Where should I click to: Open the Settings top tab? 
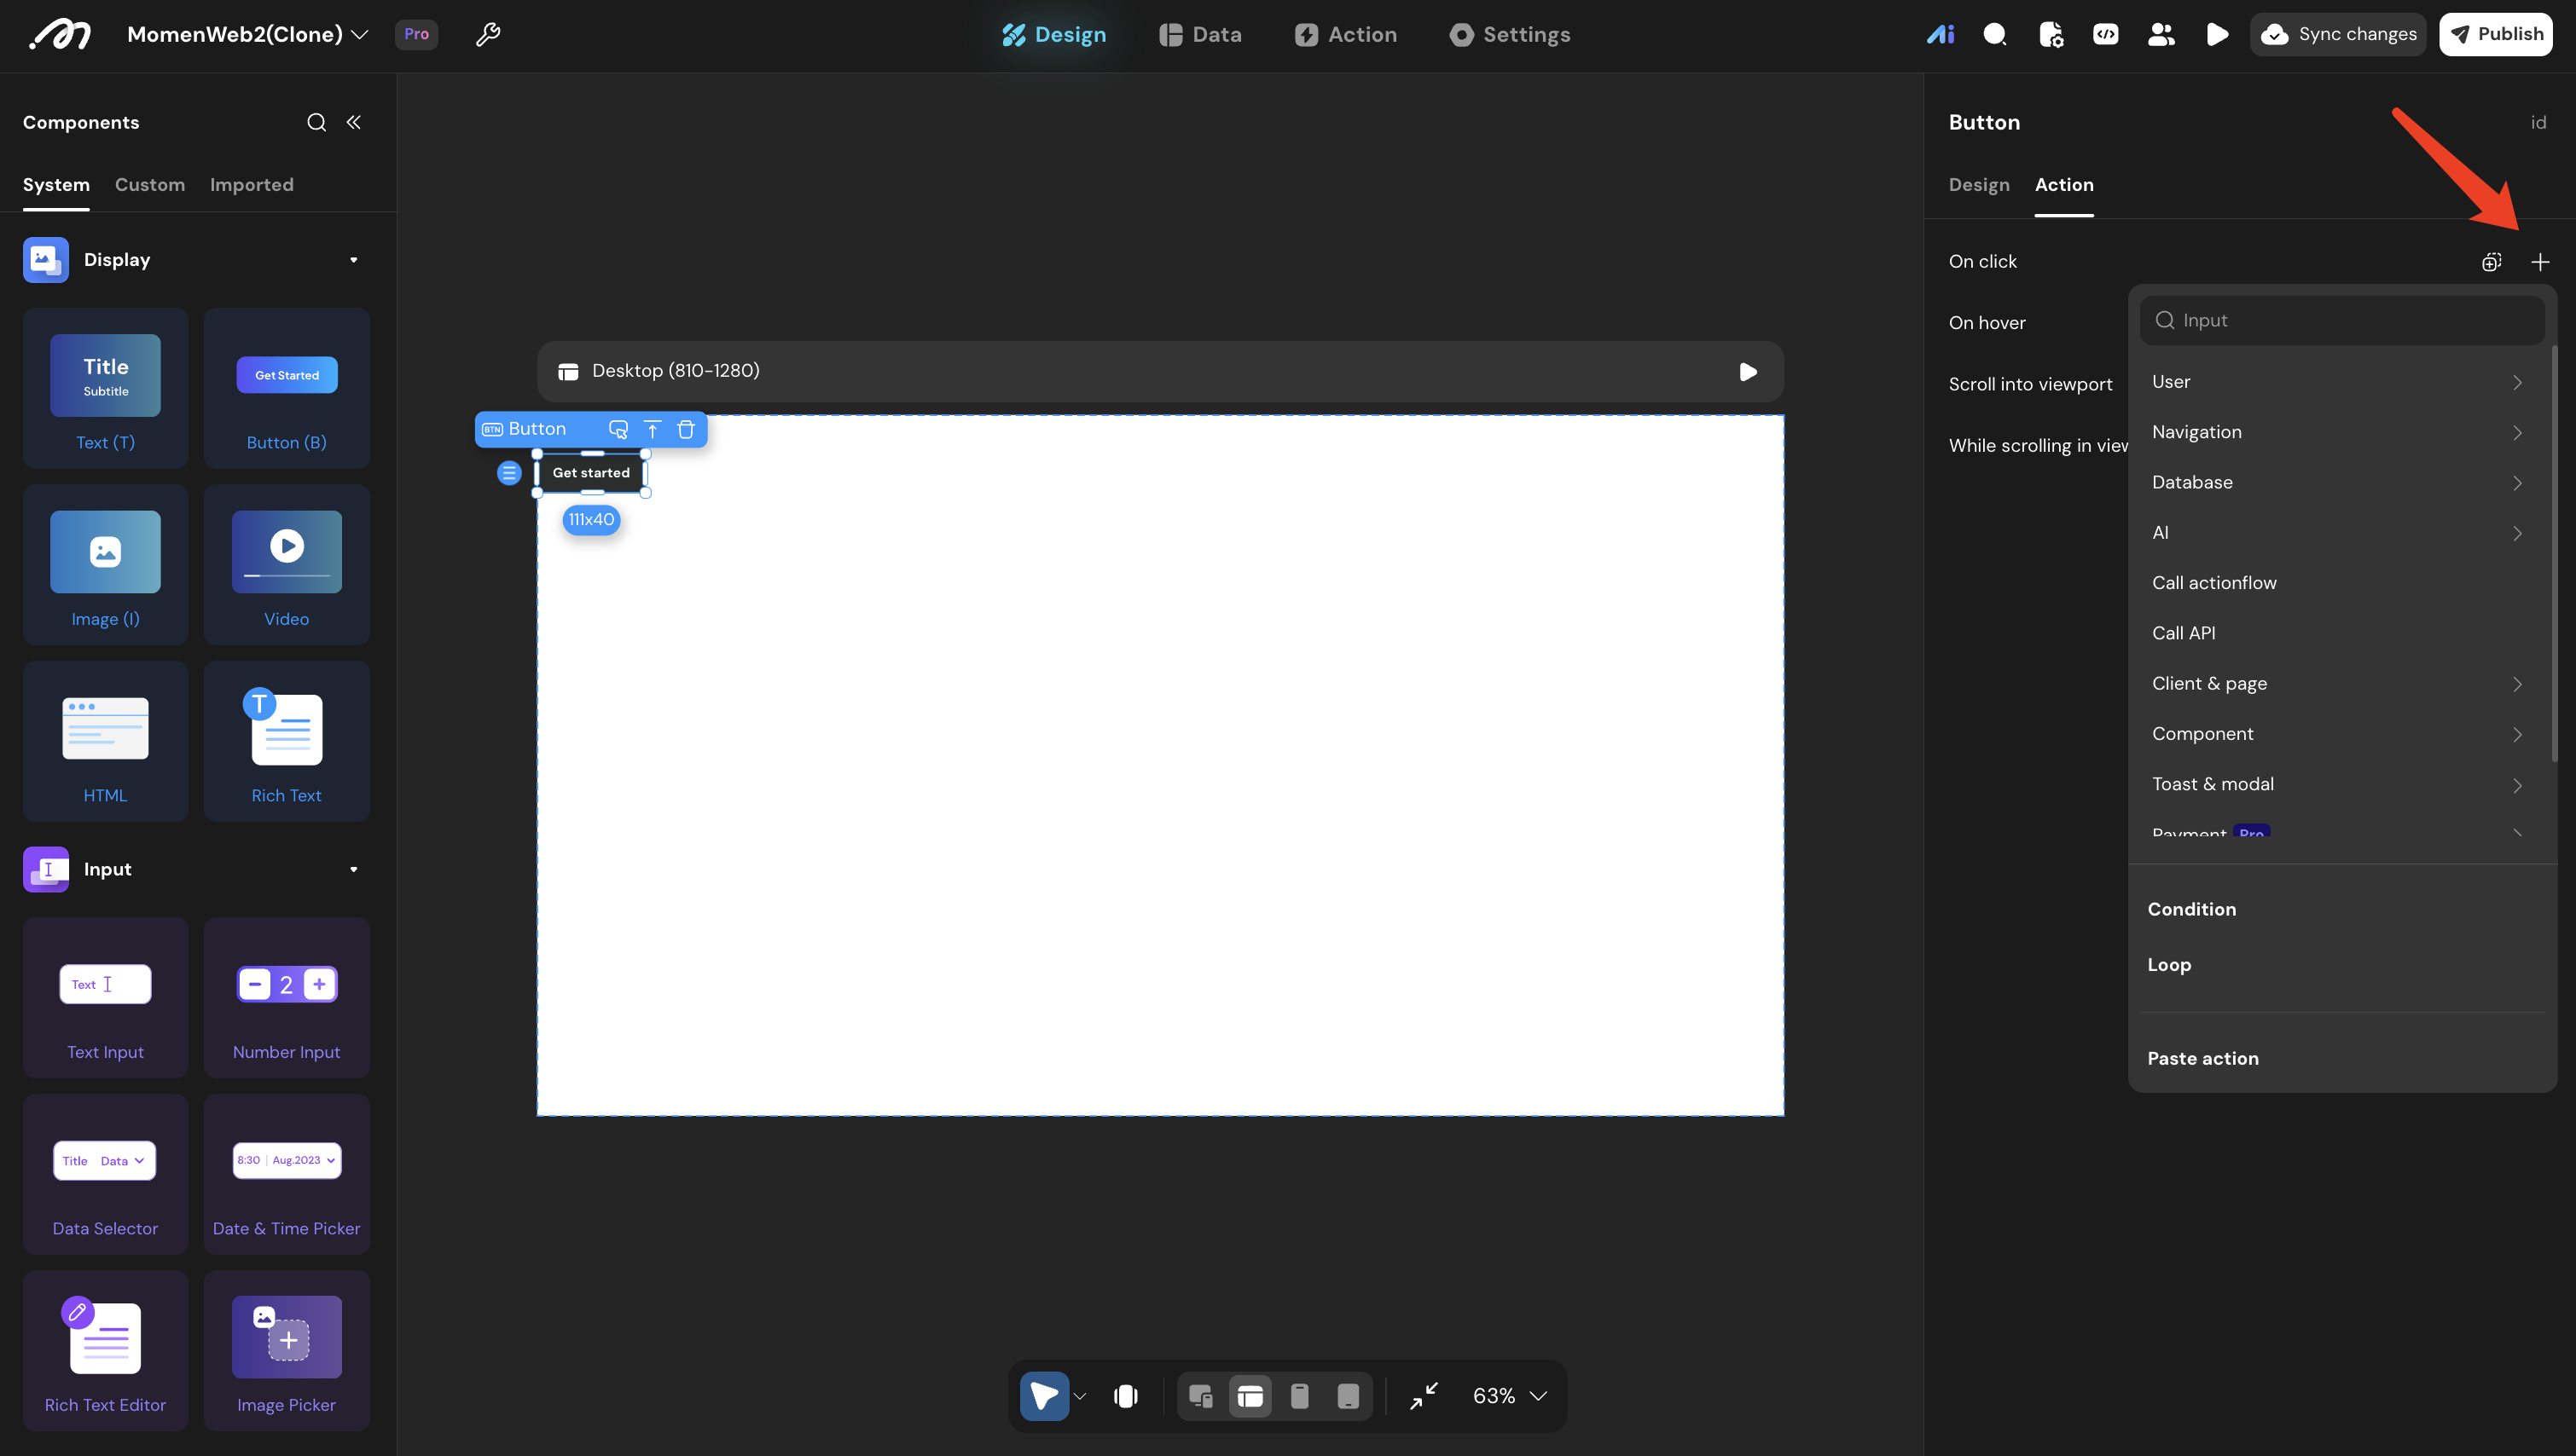(x=1510, y=34)
